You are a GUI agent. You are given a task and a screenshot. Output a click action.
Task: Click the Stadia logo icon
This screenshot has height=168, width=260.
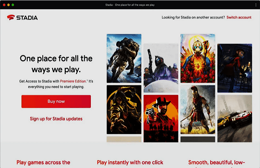(x=10, y=18)
